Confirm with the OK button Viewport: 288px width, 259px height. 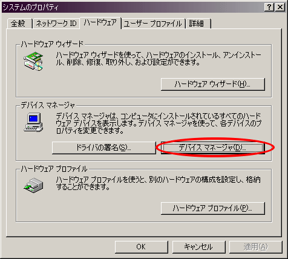142,247
